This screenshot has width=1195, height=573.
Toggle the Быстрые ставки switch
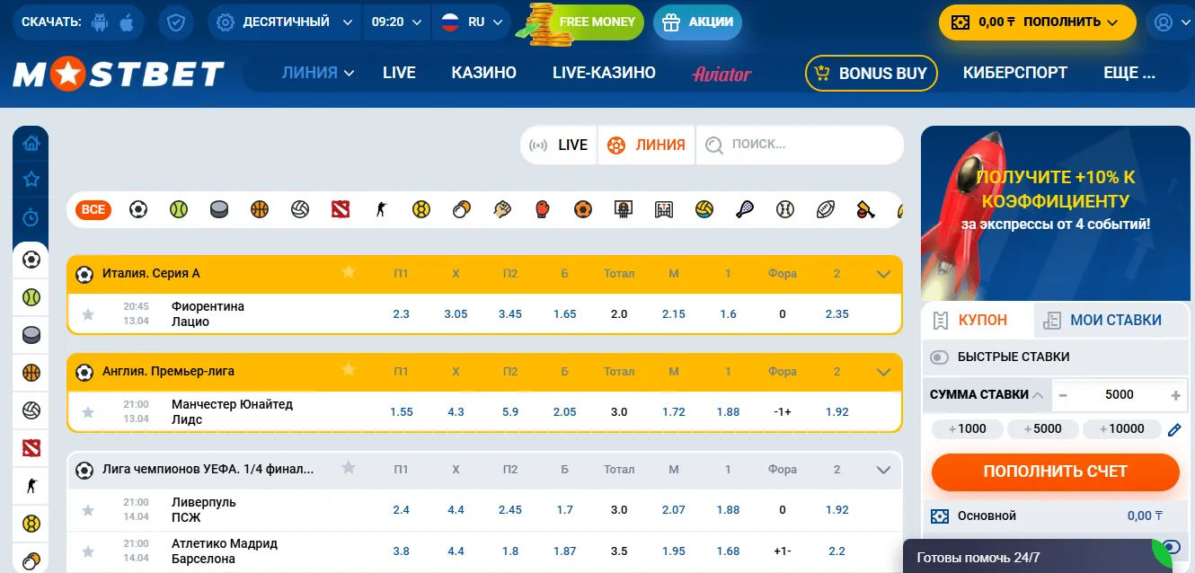940,357
